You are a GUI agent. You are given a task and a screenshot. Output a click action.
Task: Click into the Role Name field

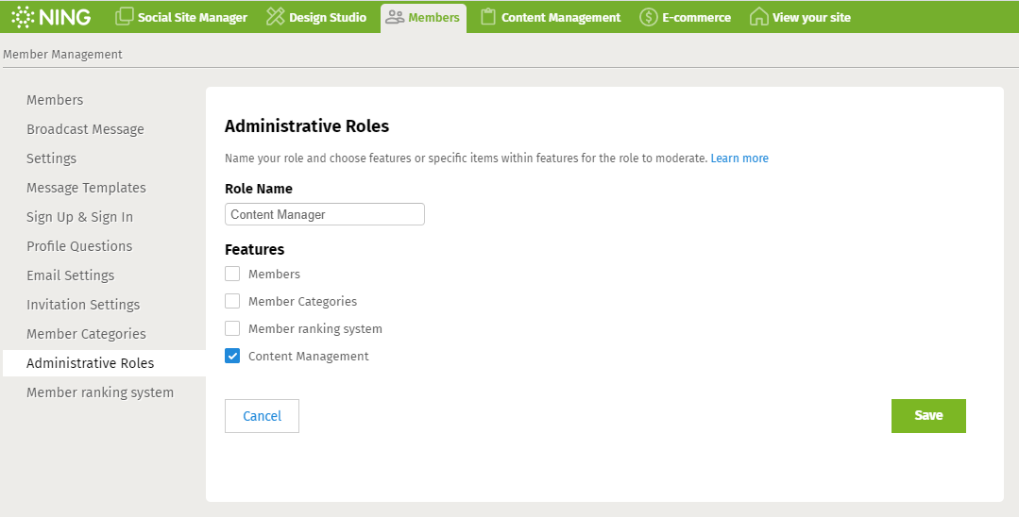pos(325,215)
